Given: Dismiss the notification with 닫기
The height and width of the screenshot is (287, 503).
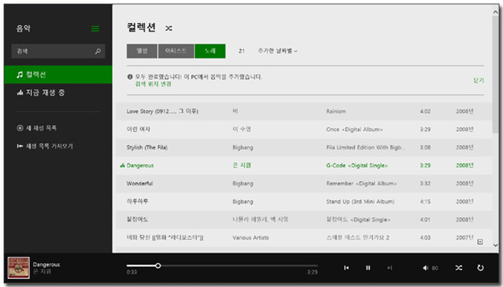Looking at the screenshot, I should [x=479, y=81].
